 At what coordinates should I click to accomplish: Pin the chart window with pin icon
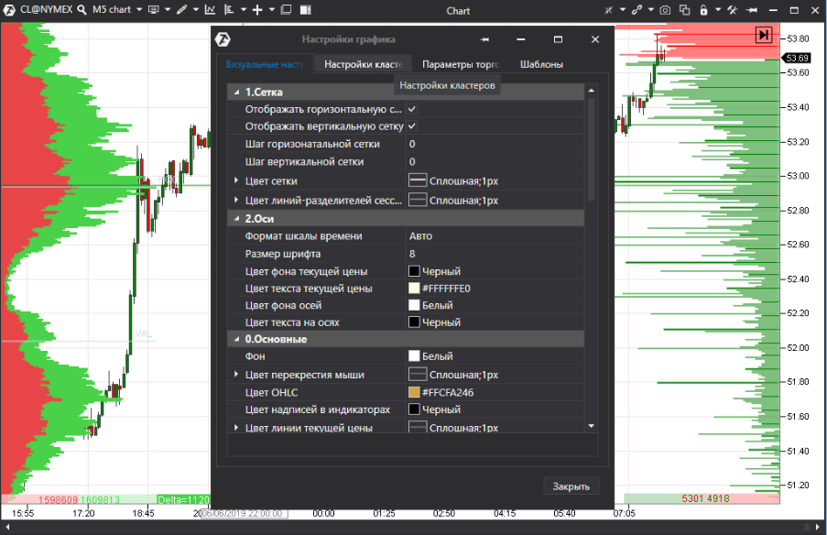point(752,10)
